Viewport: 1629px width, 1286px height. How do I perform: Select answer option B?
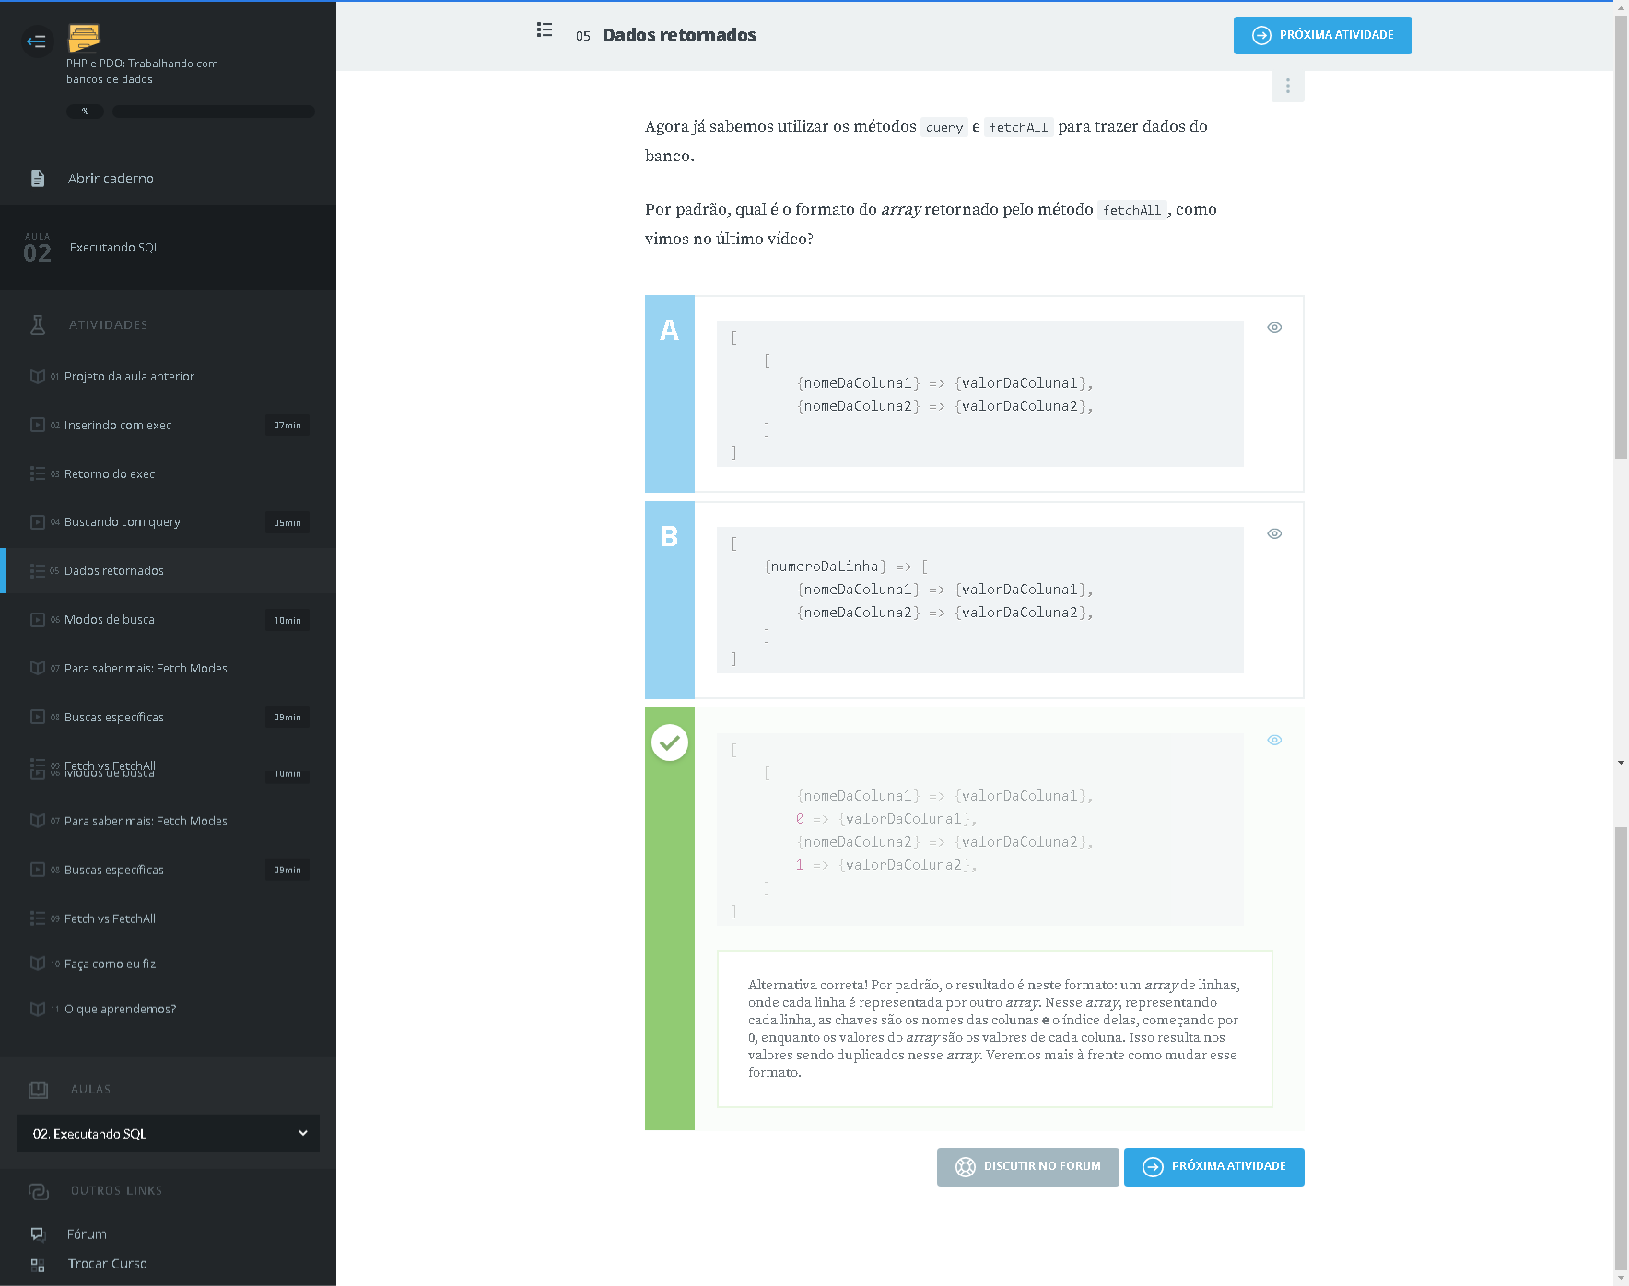[670, 600]
